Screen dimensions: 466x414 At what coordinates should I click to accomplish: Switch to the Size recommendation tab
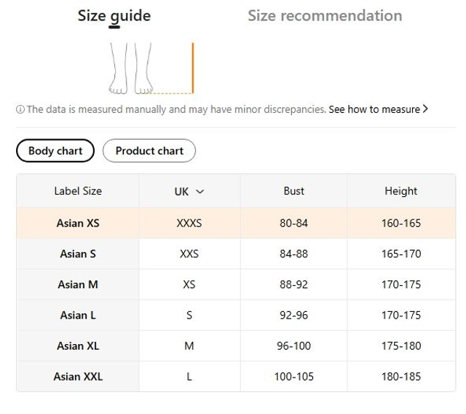(324, 15)
